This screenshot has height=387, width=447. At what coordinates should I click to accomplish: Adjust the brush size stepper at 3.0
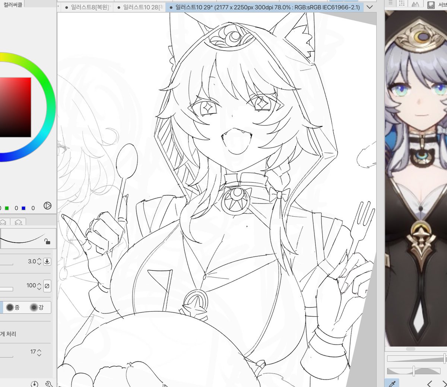pos(39,261)
